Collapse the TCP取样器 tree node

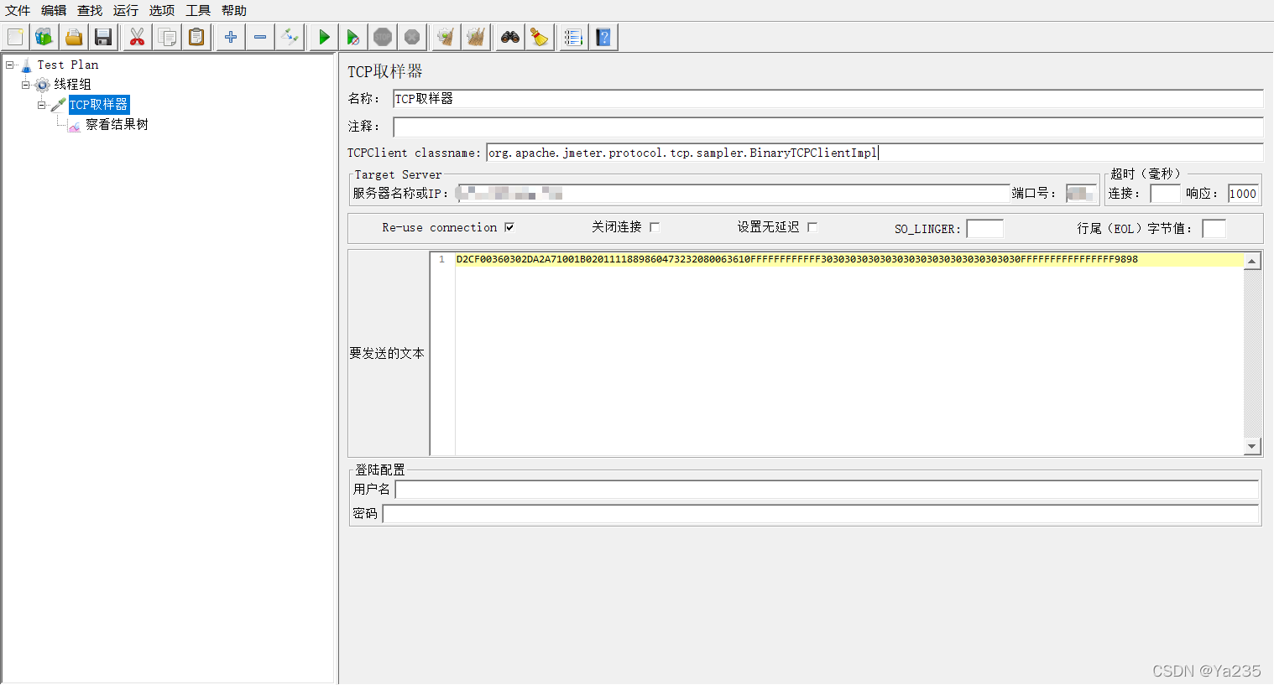point(41,105)
